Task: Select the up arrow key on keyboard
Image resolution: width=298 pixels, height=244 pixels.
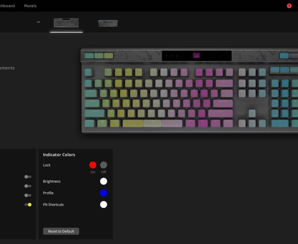Action: point(252,113)
